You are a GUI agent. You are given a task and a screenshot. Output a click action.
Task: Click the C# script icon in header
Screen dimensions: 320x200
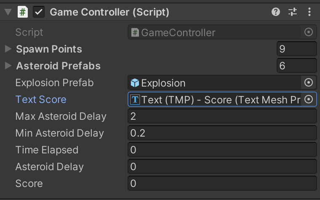tap(23, 12)
